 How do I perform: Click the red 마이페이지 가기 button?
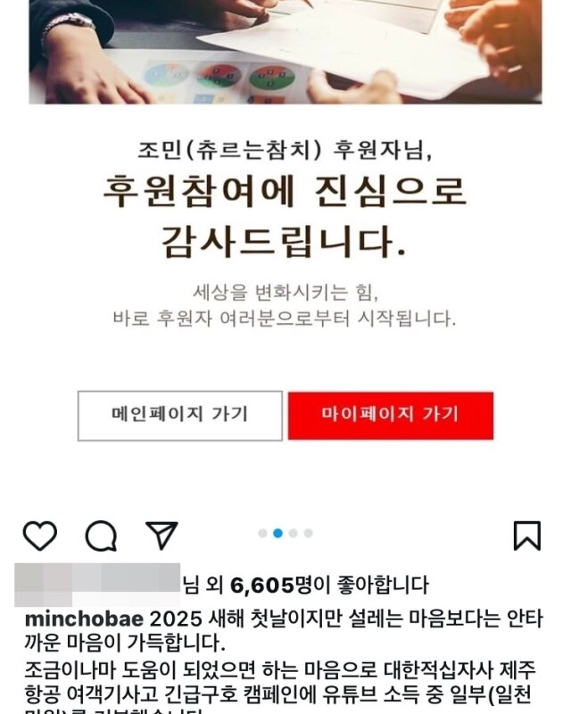click(x=391, y=416)
